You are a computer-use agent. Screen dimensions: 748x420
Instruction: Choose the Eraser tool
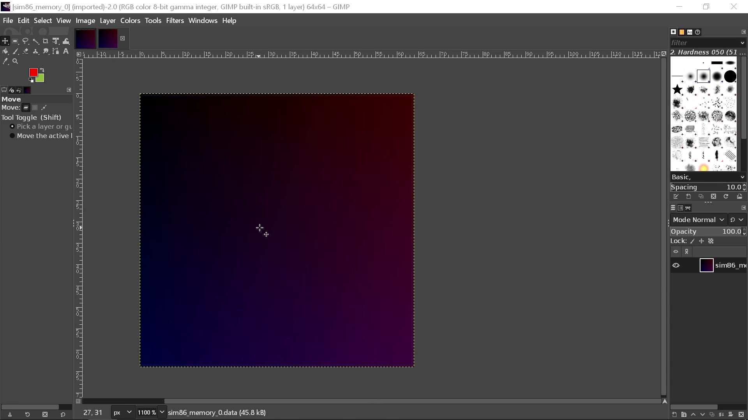[26, 51]
